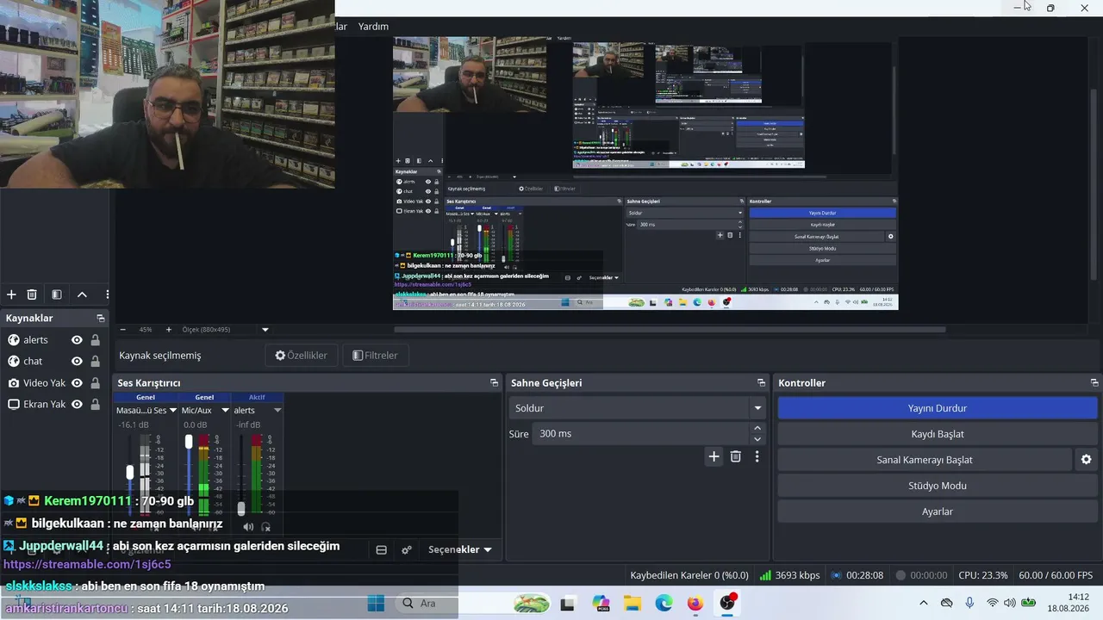Open the preview scale Ölçek dropdown

pos(265,330)
